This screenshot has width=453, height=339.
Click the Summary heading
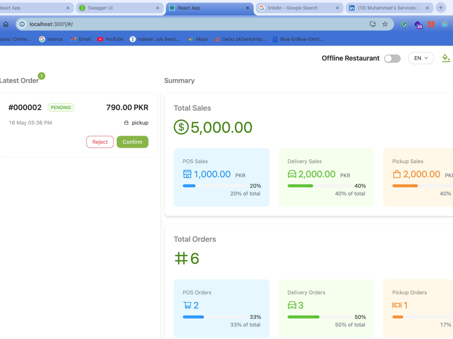[x=179, y=81]
